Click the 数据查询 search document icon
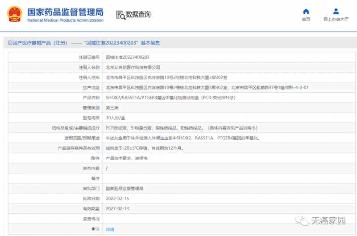Screen dimensions: 357x236 pos(120,15)
